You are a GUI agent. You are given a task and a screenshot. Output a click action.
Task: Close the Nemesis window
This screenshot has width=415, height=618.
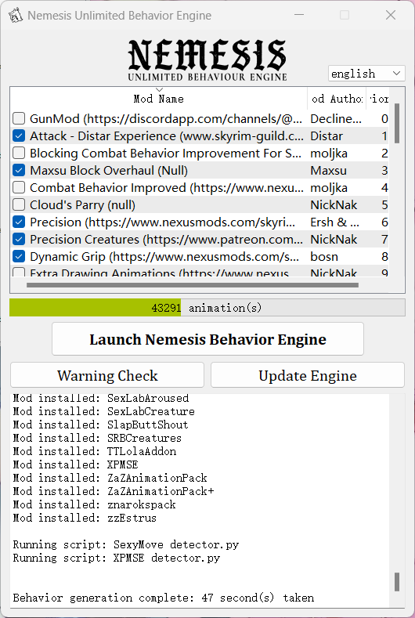point(391,15)
